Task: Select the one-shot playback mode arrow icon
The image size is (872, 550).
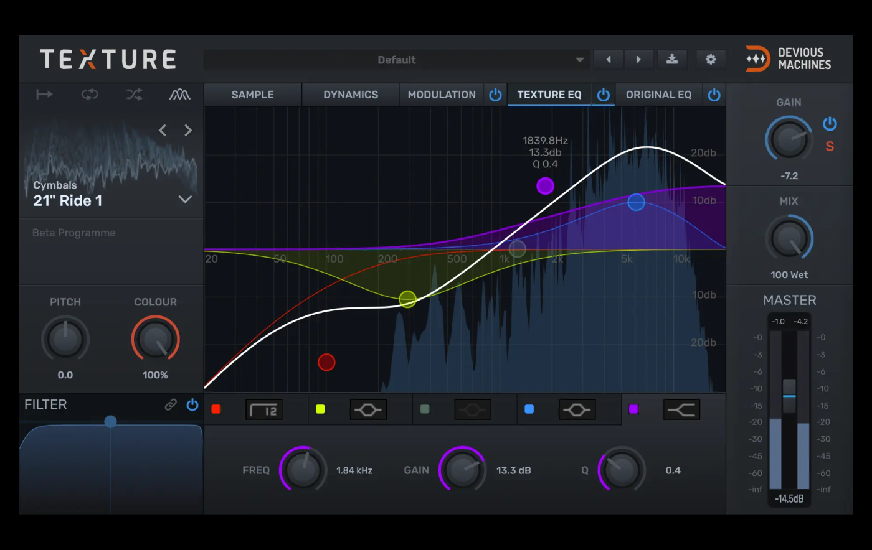Action: pos(44,95)
